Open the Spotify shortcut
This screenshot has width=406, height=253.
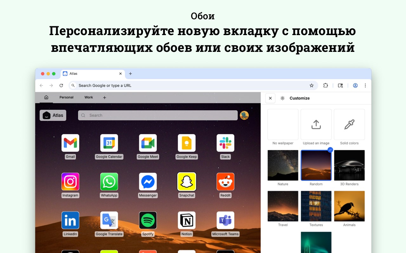[148, 220]
